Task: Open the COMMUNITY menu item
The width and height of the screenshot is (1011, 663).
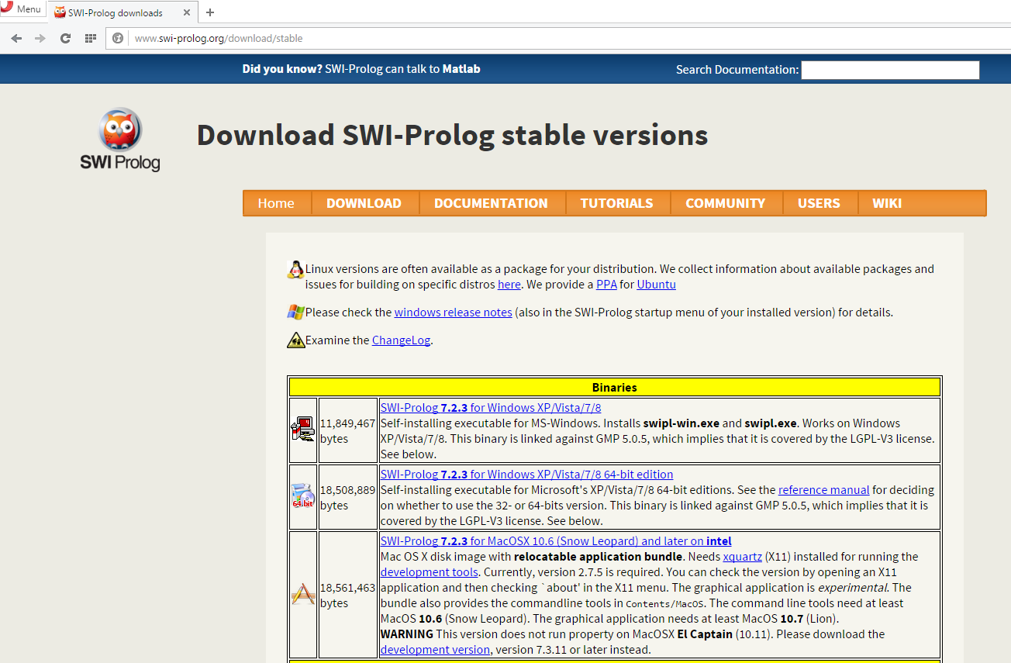Action: 725,203
